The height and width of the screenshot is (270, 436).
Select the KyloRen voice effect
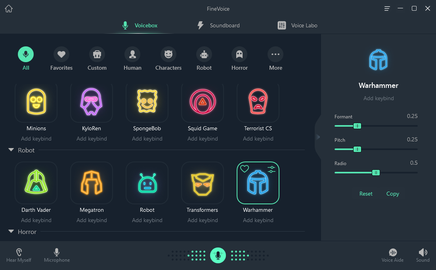coord(92,102)
